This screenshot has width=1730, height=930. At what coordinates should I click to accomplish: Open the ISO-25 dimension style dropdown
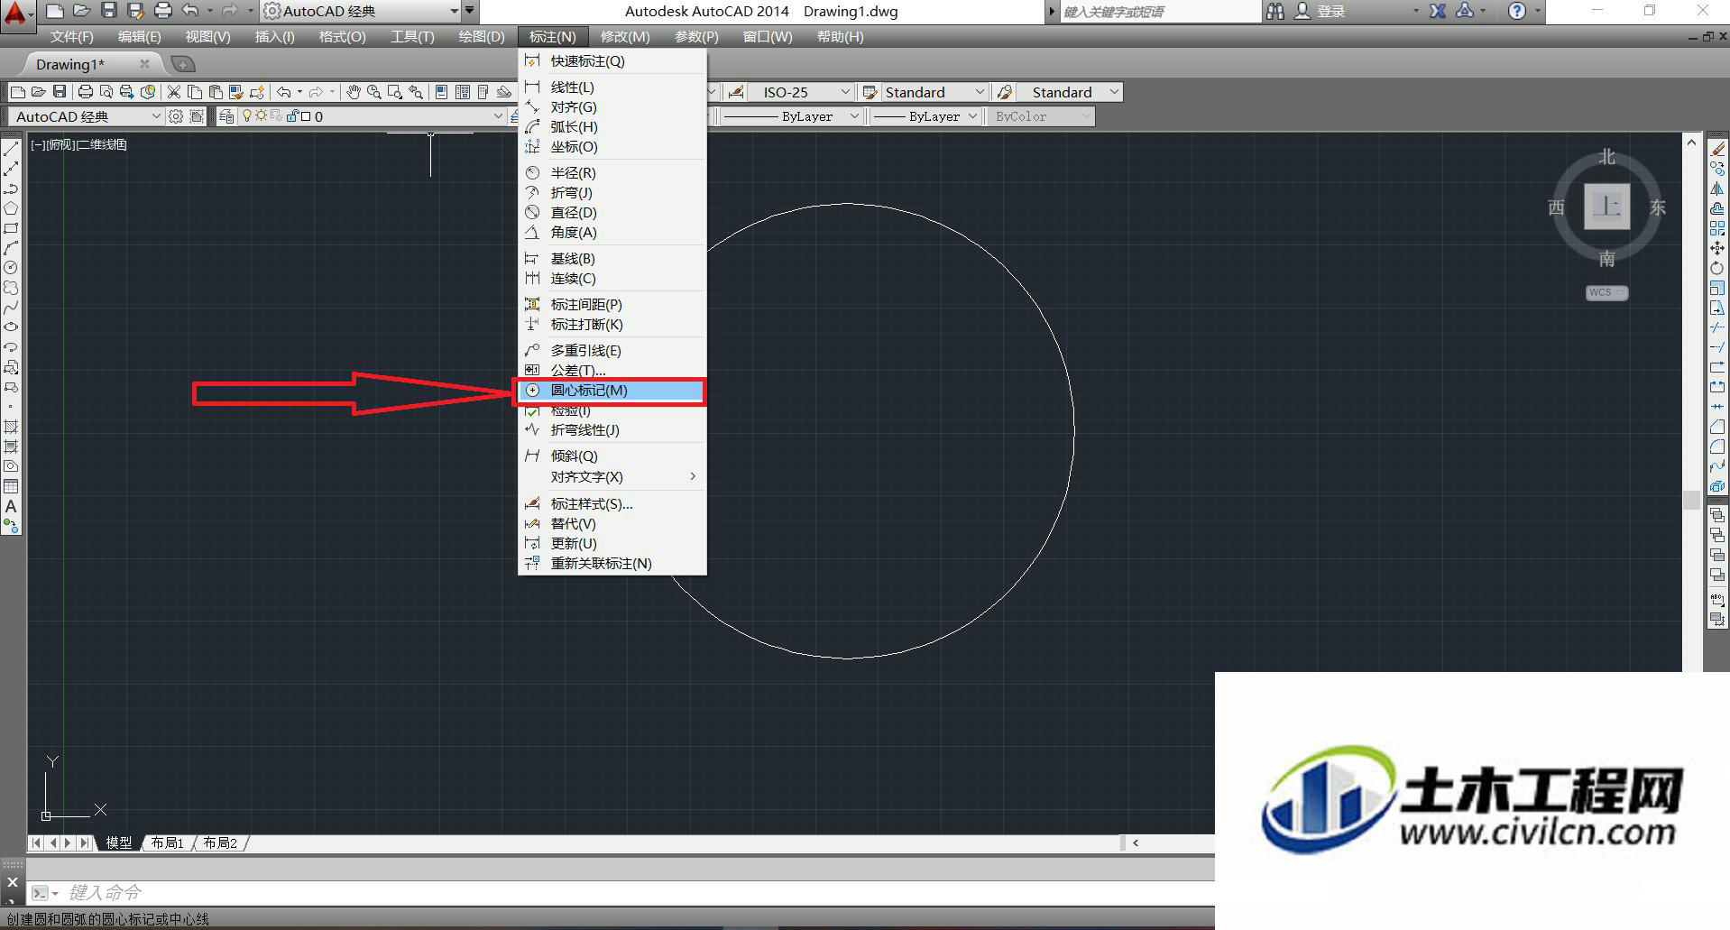(x=799, y=92)
